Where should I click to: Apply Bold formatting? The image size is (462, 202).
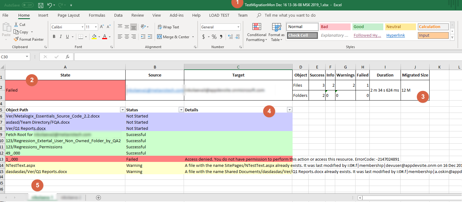54,37
